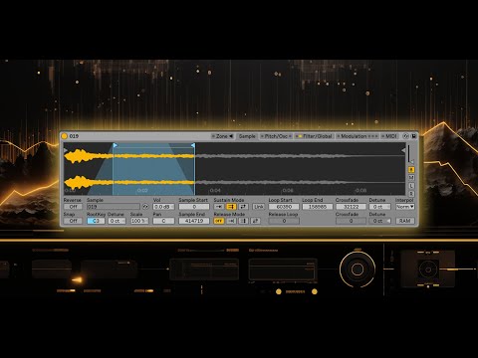Select Sustain Mode back-and-forth loop icon
Viewport: 478px width, 358px height.
[243, 207]
